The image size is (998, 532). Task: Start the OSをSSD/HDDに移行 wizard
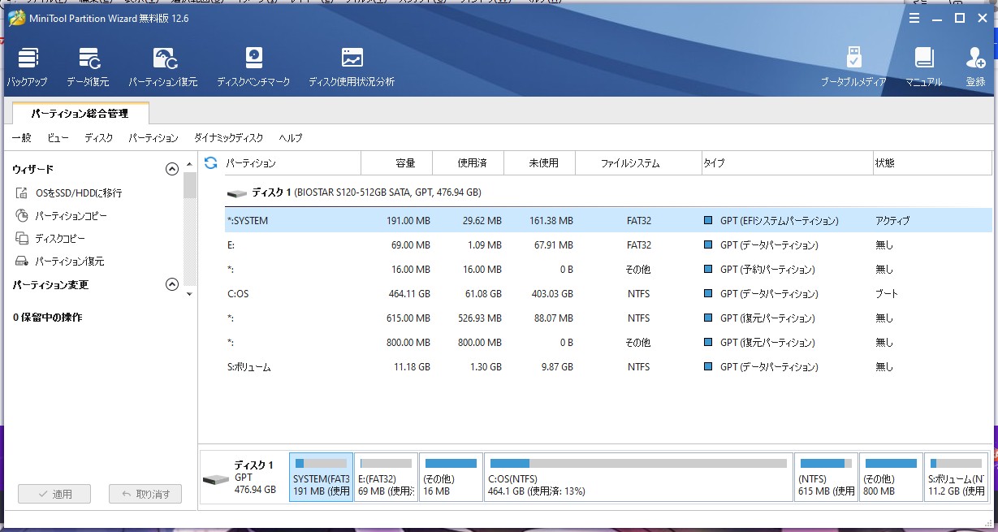(78, 193)
